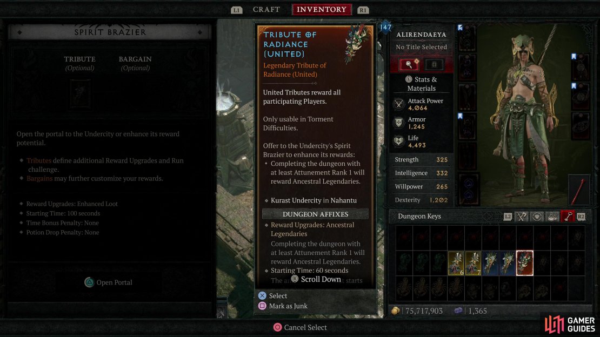Open the INVENTORY tab

coord(322,10)
